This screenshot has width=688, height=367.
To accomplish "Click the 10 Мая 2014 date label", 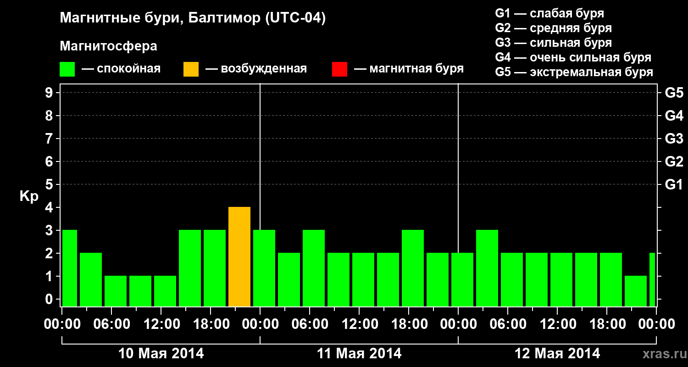I will pos(161,354).
